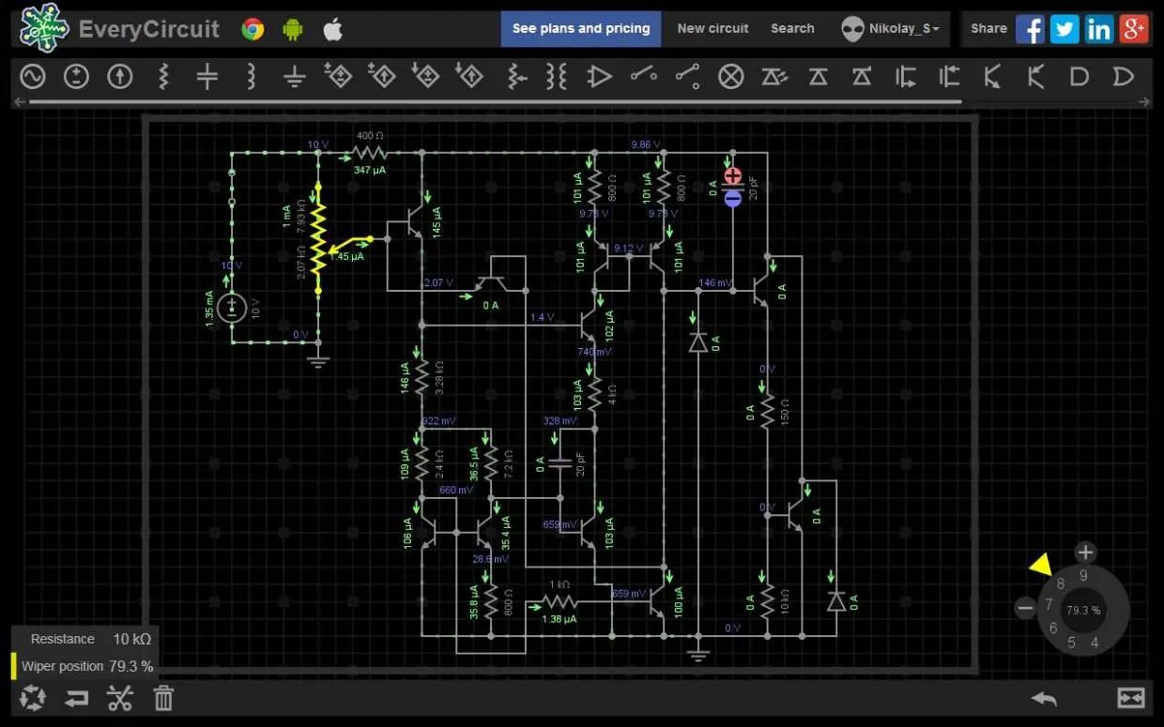
Task: Undo the last action with arrow icon
Action: (1044, 698)
